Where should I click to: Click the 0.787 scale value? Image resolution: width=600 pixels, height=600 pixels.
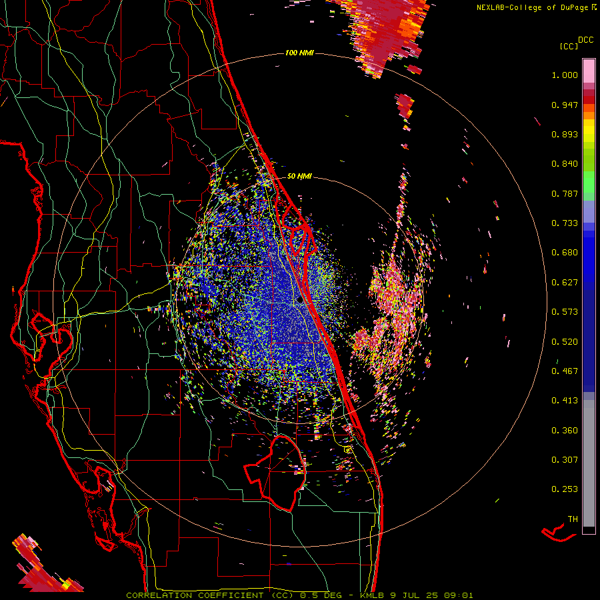pyautogui.click(x=565, y=193)
